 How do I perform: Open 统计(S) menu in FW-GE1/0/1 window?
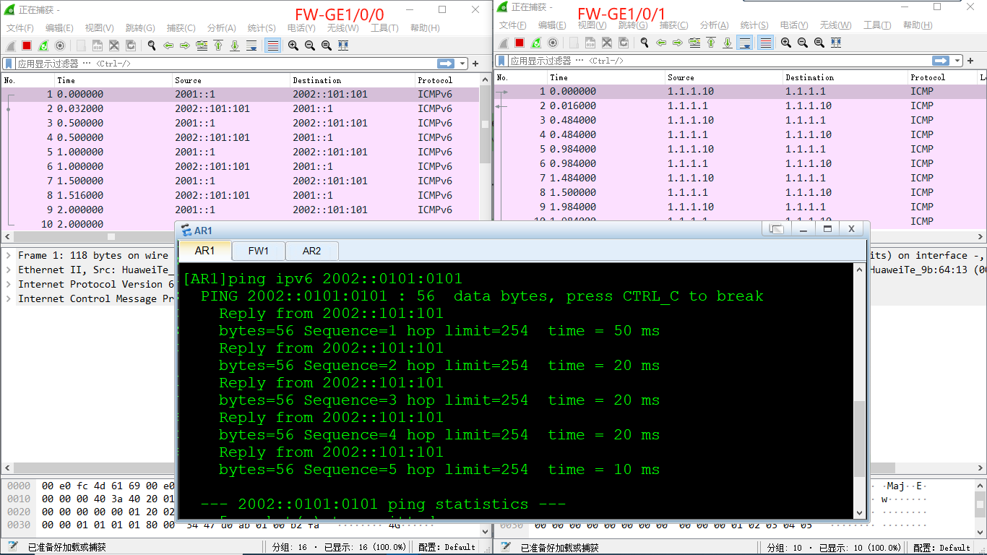[754, 25]
